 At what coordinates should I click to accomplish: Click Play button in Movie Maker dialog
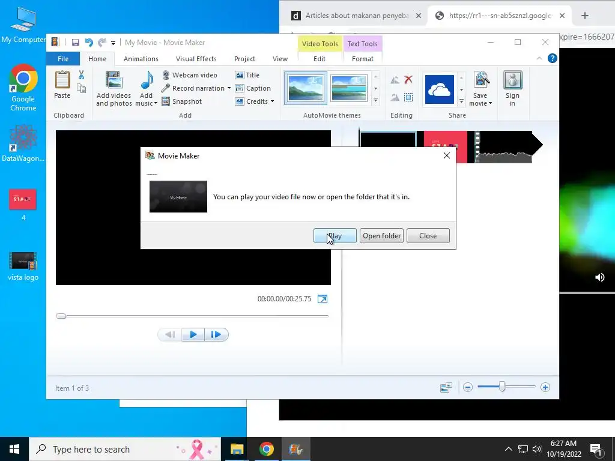coord(335,236)
